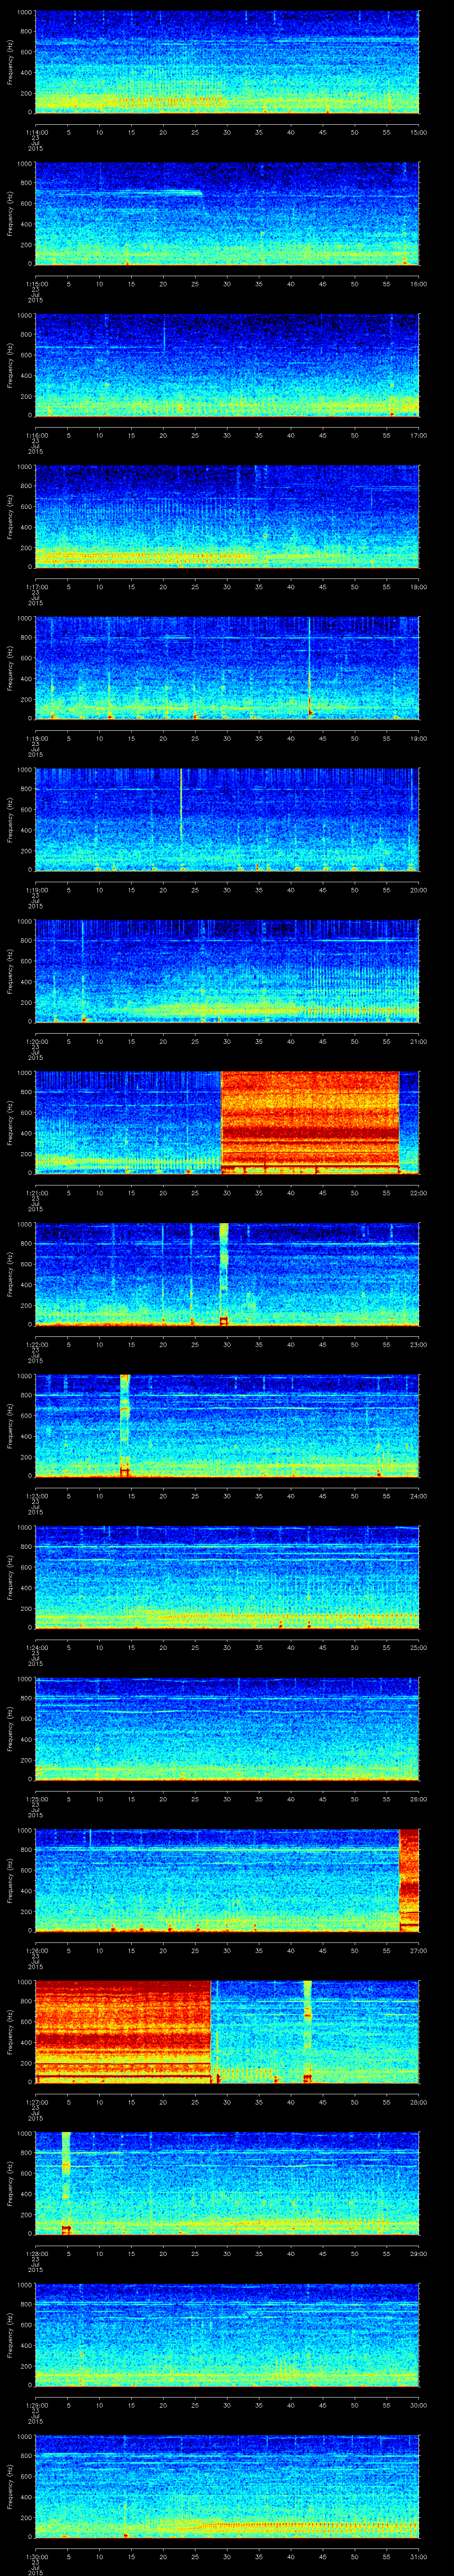
Task: Select the '1:27:00' start time label
Action: pos(36,2102)
